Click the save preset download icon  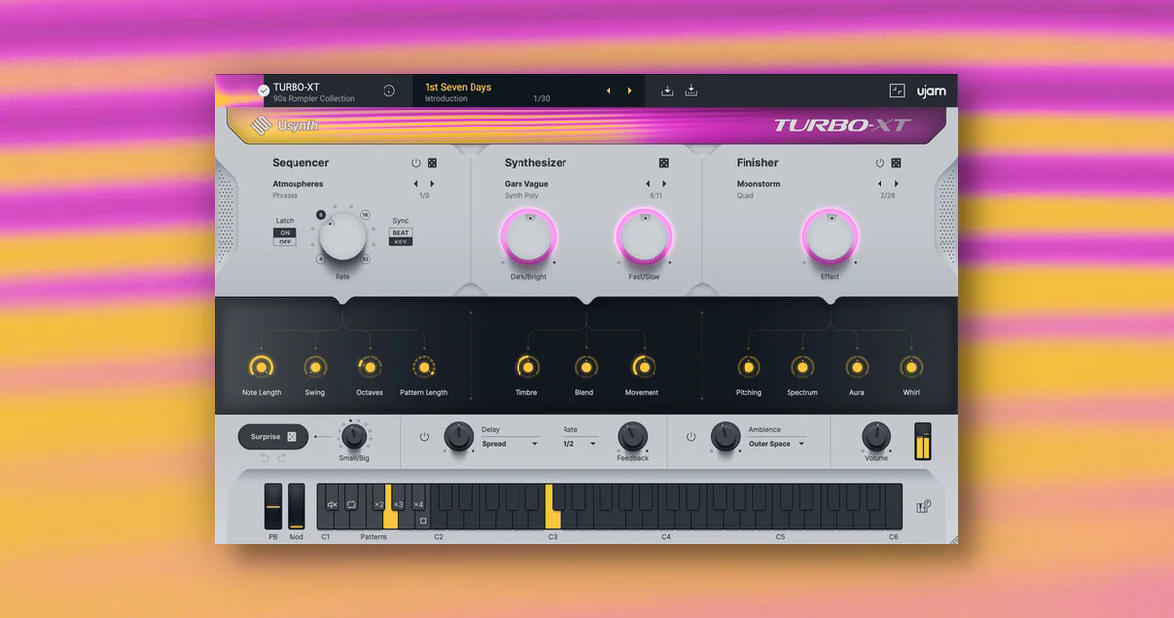pos(667,91)
